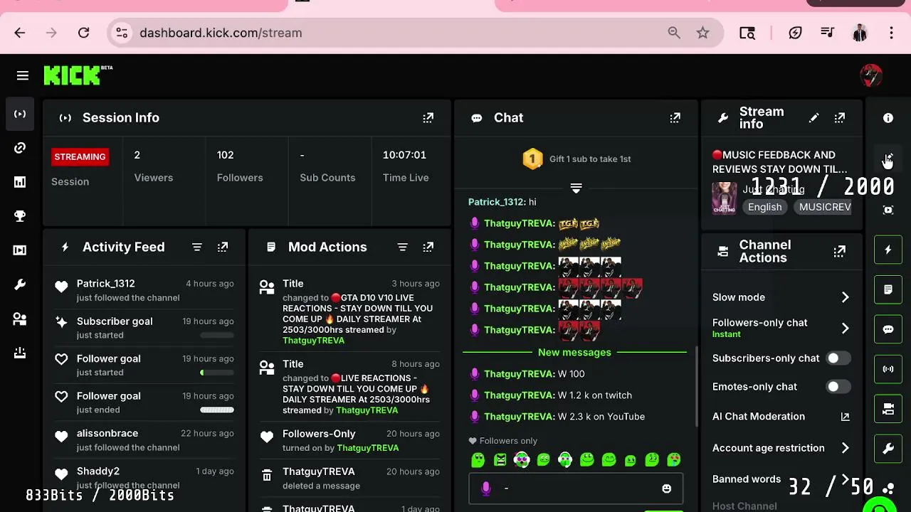Viewport: 911px width, 512px height.
Task: Pop out the Session Info panel
Action: point(428,118)
